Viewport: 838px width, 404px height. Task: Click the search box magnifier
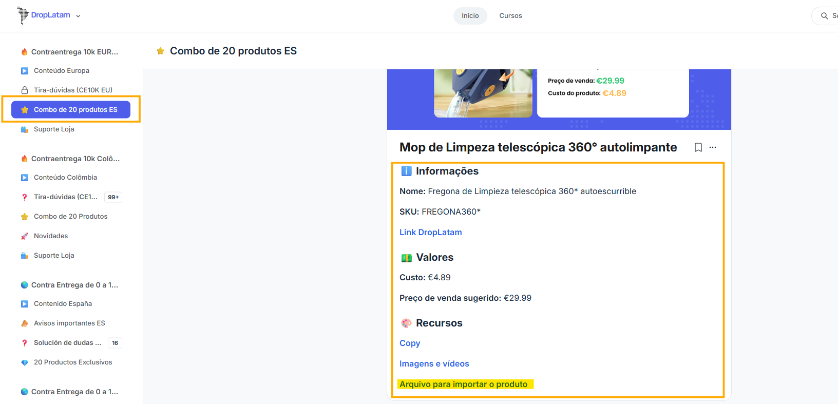[824, 16]
